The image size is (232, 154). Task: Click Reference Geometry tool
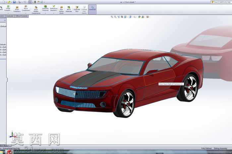coord(54,8)
